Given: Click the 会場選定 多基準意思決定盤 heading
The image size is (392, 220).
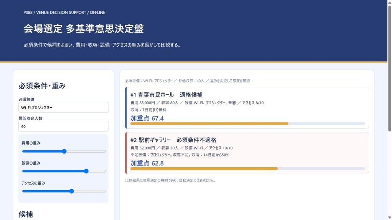Looking at the screenshot, I should (84, 29).
